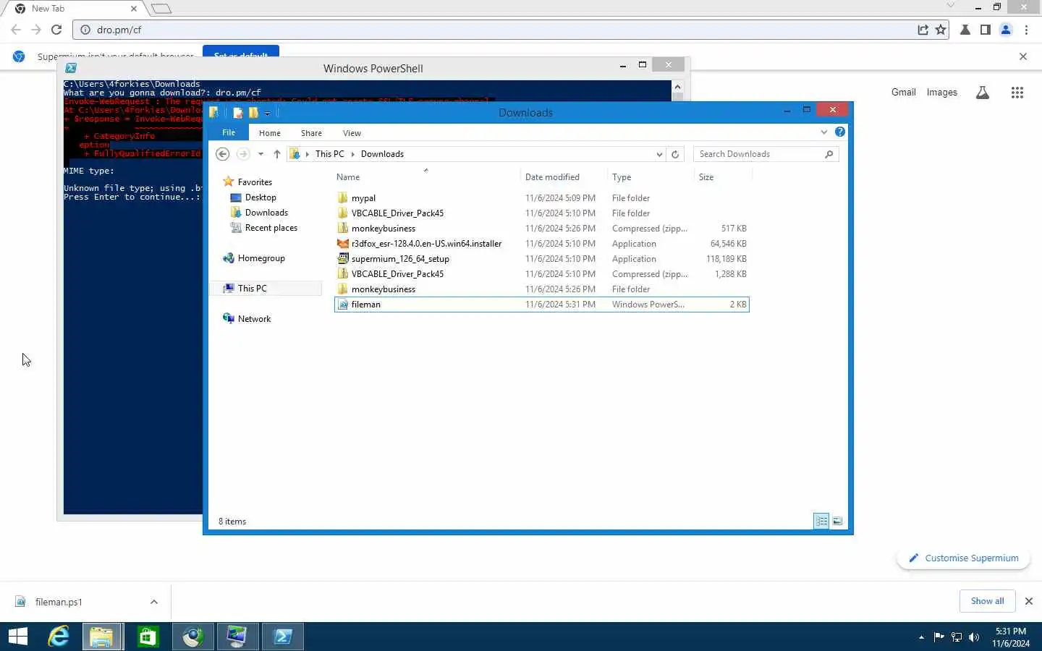This screenshot has height=651, width=1042.
Task: Click the Search Downloads field
Action: [x=766, y=154]
